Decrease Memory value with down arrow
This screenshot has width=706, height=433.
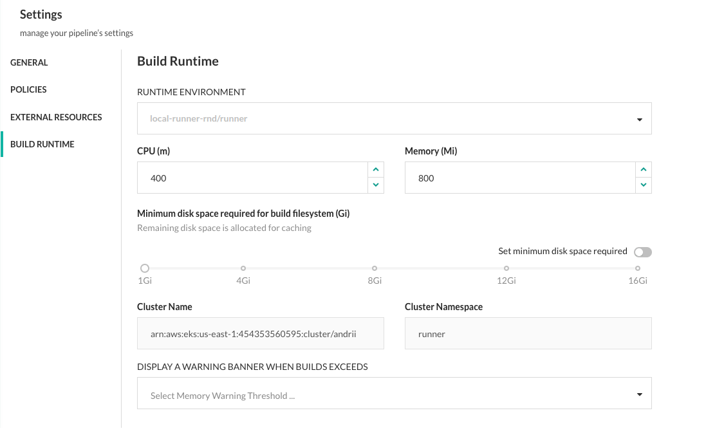point(643,185)
